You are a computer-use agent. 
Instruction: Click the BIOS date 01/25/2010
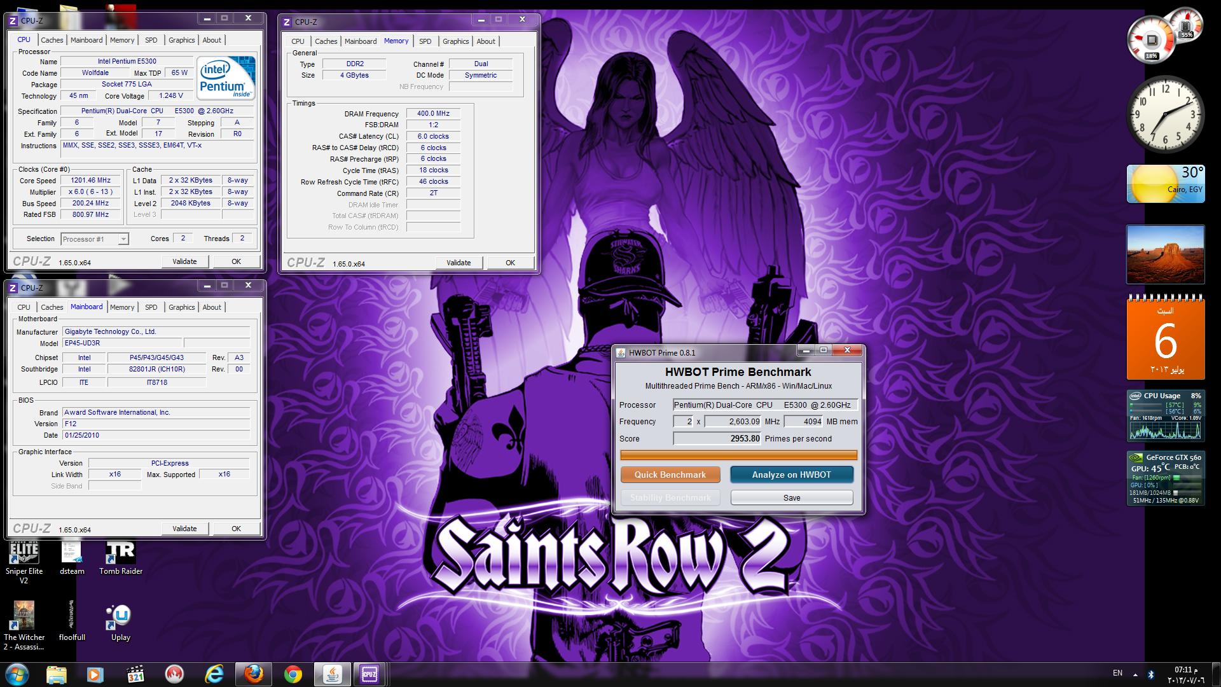156,435
